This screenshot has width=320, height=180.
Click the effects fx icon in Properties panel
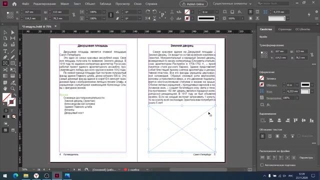pyautogui.click(x=268, y=104)
